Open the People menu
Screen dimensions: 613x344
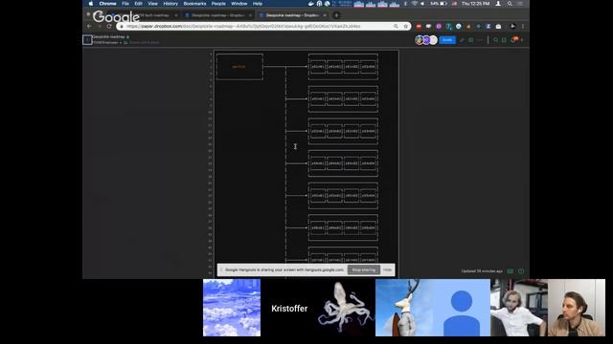click(x=218, y=4)
